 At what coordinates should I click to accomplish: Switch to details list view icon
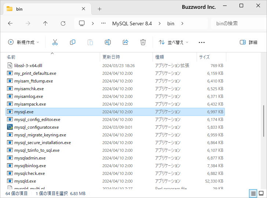(253, 194)
